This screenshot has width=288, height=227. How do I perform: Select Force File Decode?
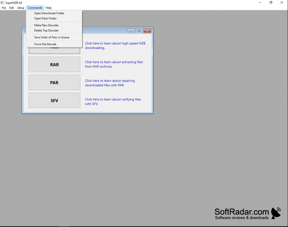pyautogui.click(x=54, y=44)
